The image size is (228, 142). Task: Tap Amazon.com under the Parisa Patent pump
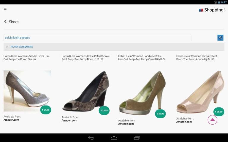[x=184, y=122]
